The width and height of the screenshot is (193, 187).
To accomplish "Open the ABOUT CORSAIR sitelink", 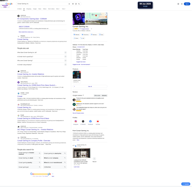I will (x=24, y=27).
